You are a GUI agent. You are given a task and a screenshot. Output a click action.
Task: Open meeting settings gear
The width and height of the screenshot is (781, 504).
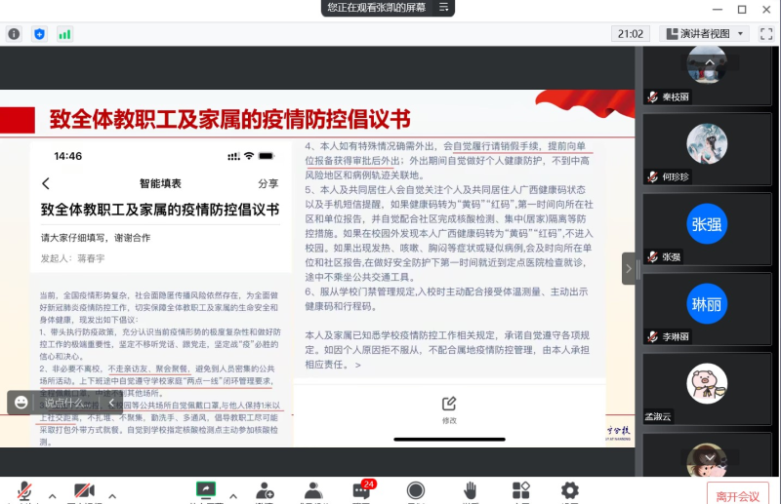570,489
